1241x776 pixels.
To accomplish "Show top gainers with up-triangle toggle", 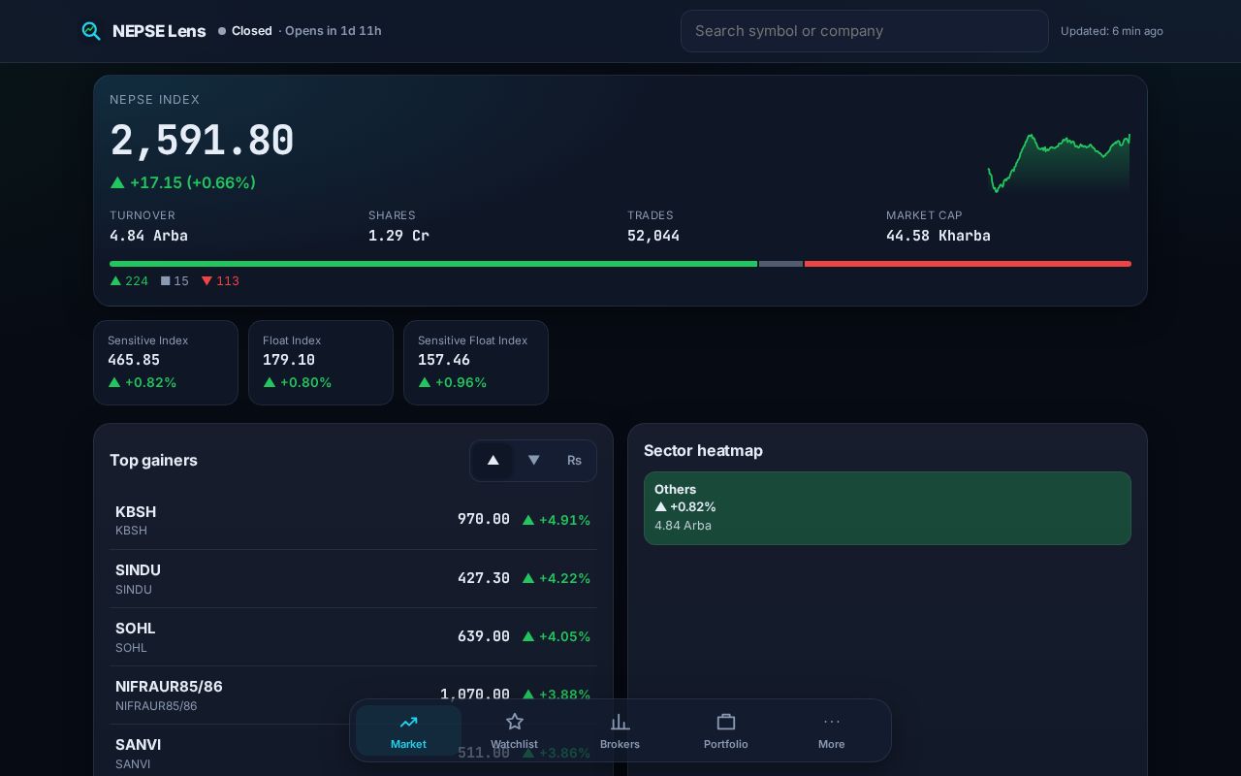I will pos(493,461).
